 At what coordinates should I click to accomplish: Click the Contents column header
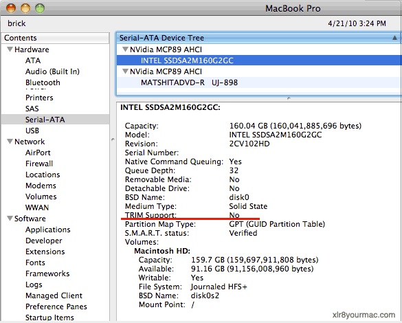tap(56, 38)
